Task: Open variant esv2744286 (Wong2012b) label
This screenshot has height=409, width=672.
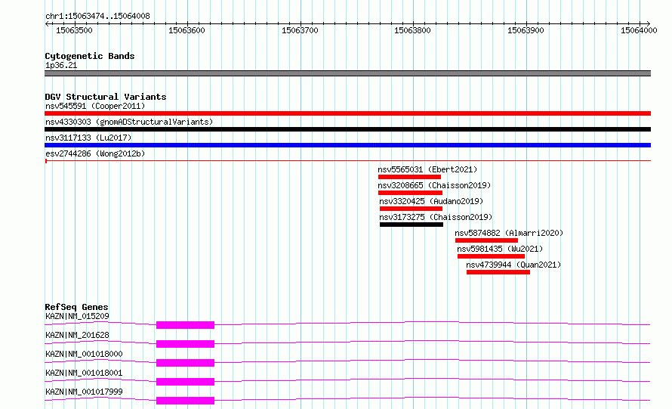Action: coord(95,153)
